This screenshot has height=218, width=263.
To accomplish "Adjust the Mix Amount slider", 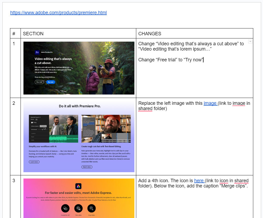I will (42, 130).
